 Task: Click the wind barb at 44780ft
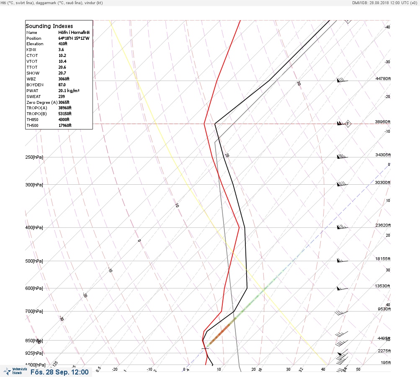point(342,80)
